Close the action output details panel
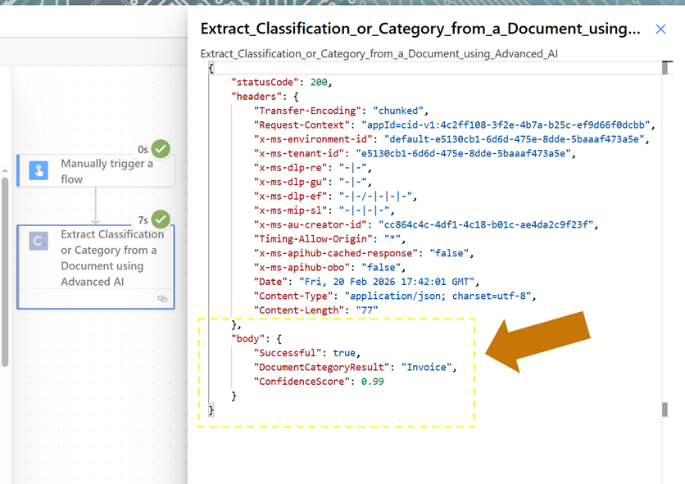This screenshot has height=484, width=685. [x=660, y=29]
